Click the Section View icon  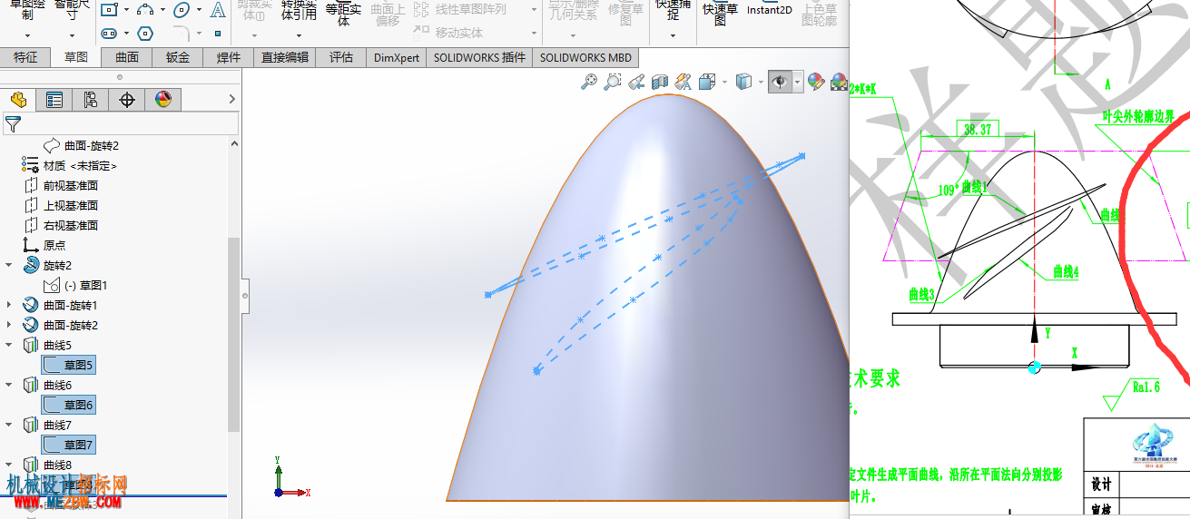pyautogui.click(x=660, y=82)
